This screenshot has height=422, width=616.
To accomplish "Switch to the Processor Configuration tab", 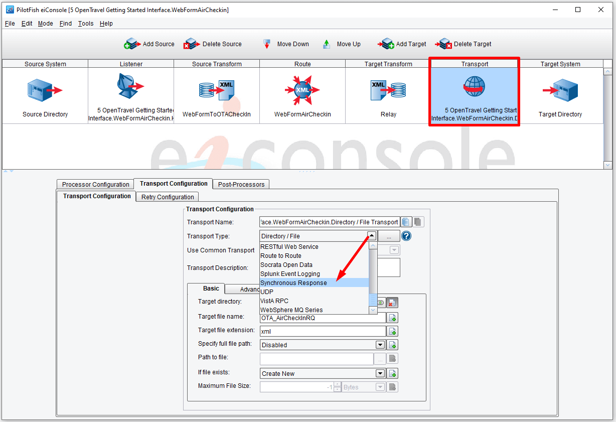I will point(96,184).
